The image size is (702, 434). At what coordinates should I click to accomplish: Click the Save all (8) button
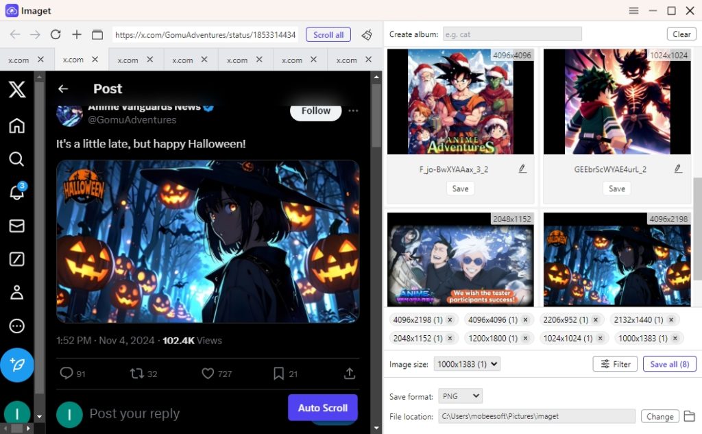pyautogui.click(x=669, y=364)
